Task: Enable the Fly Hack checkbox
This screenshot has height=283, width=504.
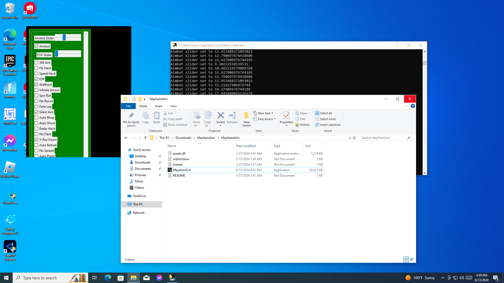Action: (36, 68)
